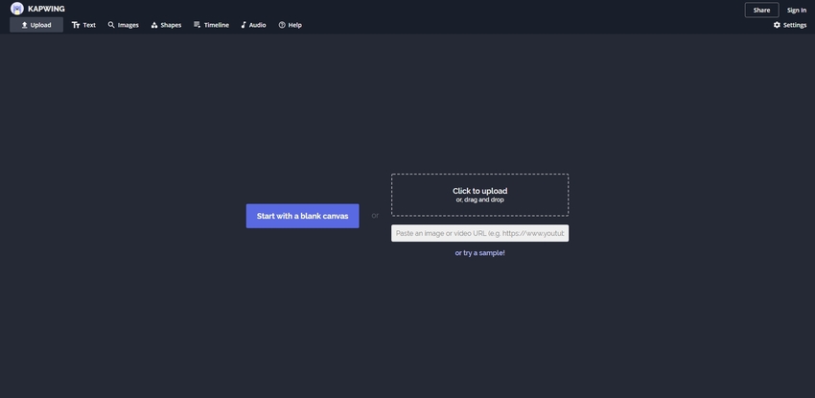The width and height of the screenshot is (815, 398).
Task: Click the music note Audio icon
Action: 244,25
